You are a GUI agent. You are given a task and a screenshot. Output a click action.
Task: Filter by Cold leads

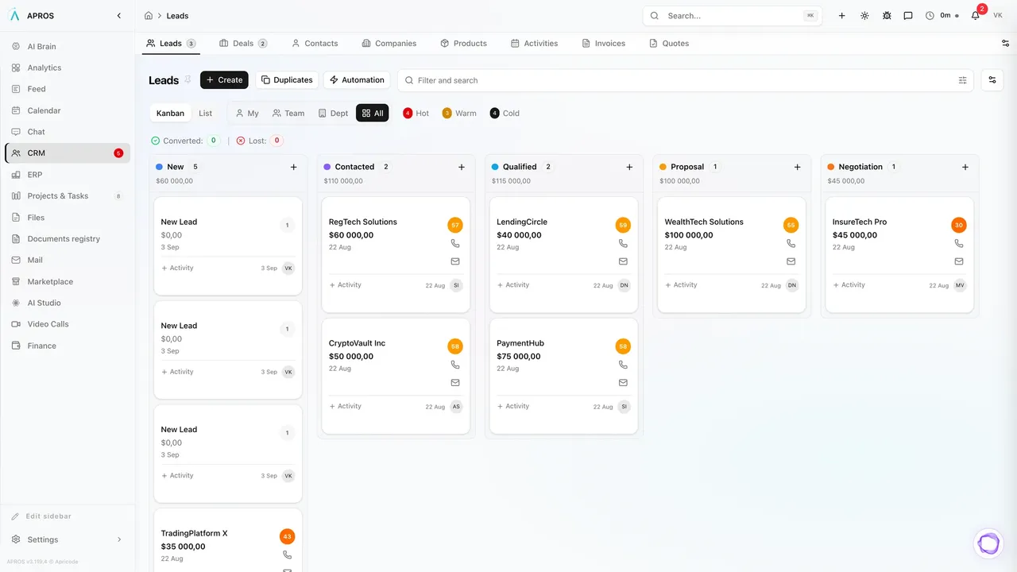click(505, 114)
